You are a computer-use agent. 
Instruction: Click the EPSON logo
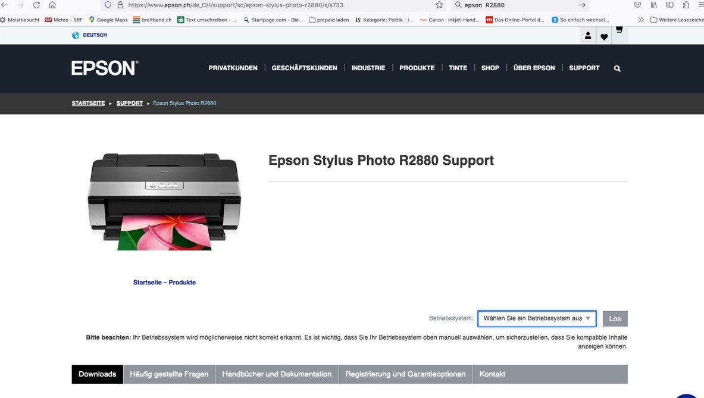point(105,68)
